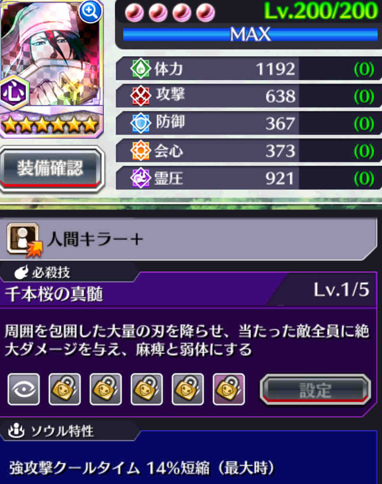The image size is (382, 484).
Task: Select the orange 会心 focus stat icon
Action: tap(140, 151)
